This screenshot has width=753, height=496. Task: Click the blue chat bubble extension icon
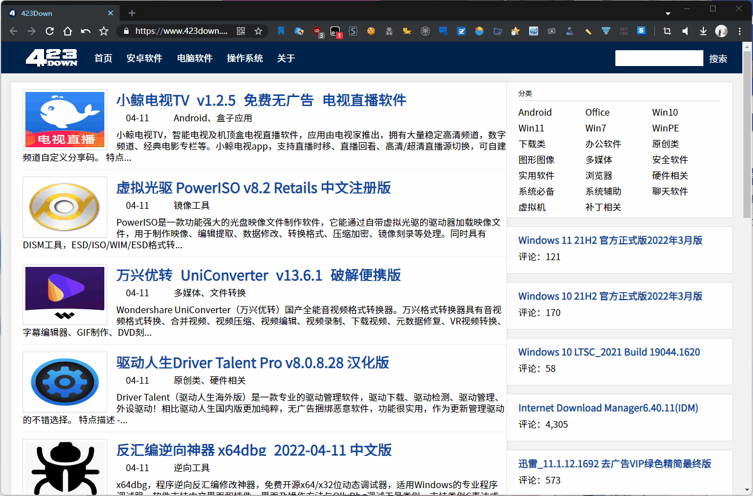pos(443,32)
